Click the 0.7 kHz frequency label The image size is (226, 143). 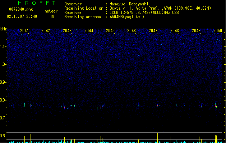(x=3, y=118)
